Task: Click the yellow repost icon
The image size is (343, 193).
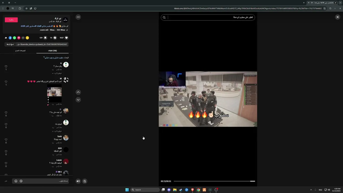Action: point(27,38)
